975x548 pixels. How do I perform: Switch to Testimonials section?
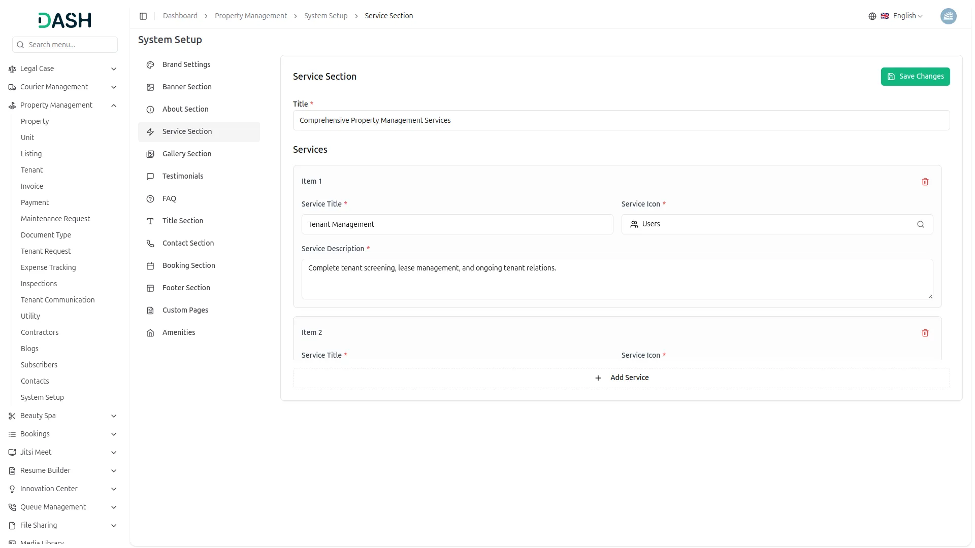[182, 176]
